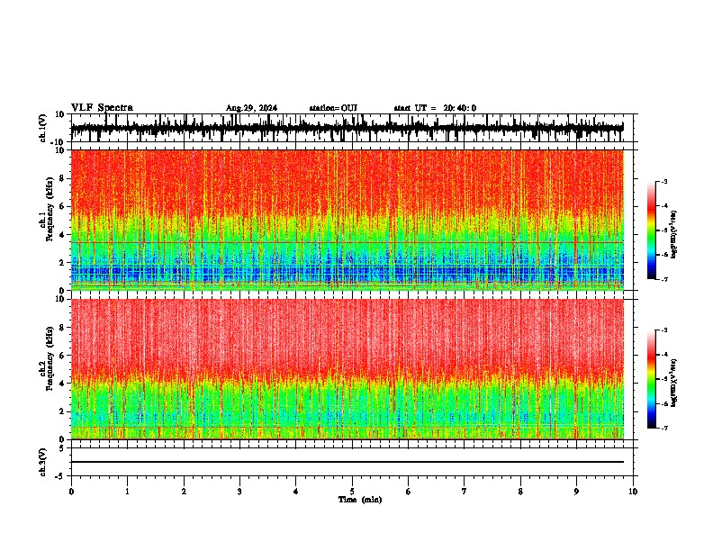The height and width of the screenshot is (551, 713).
Task: Click the "-3" tick on ch.1 colorbar
Action: 664,181
